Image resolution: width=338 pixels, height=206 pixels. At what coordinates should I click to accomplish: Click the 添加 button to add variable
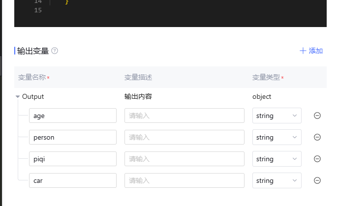(x=311, y=51)
